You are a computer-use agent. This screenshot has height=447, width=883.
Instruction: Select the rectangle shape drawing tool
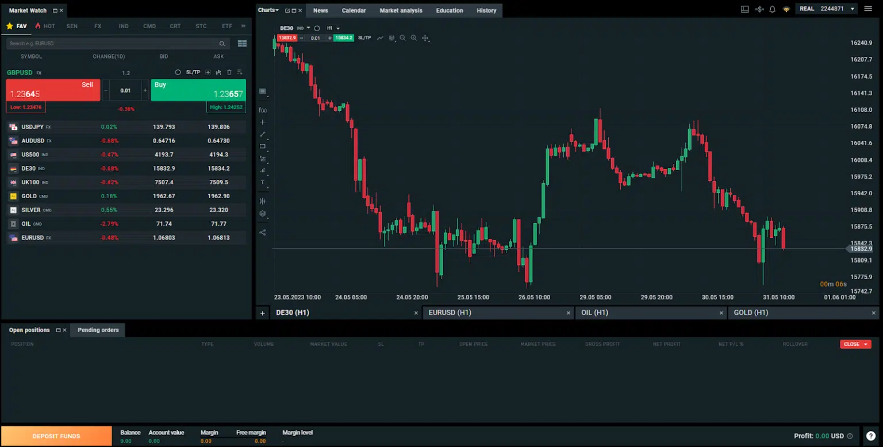263,147
